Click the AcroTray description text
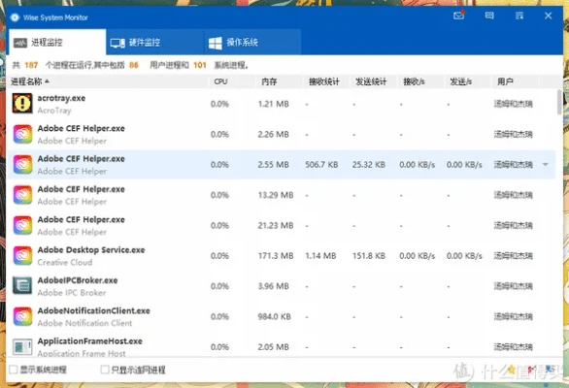 [54, 111]
